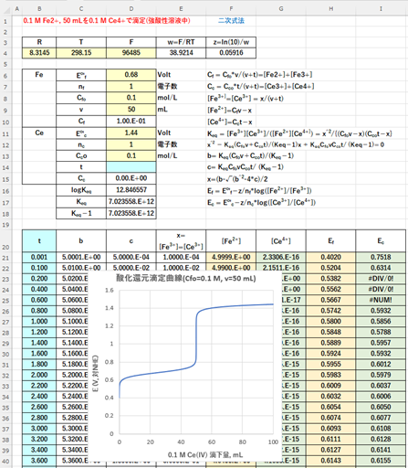The image size is (408, 468).
Task: Select Ce standard potential 1.44 cell
Action: point(131,133)
